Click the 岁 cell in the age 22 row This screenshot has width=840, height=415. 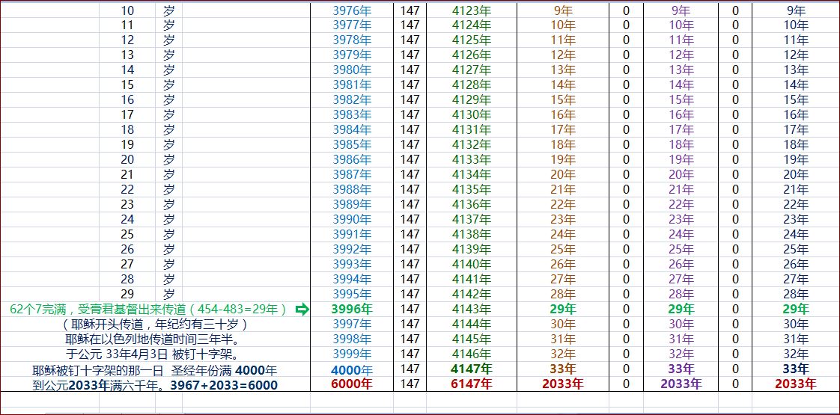[x=168, y=190]
